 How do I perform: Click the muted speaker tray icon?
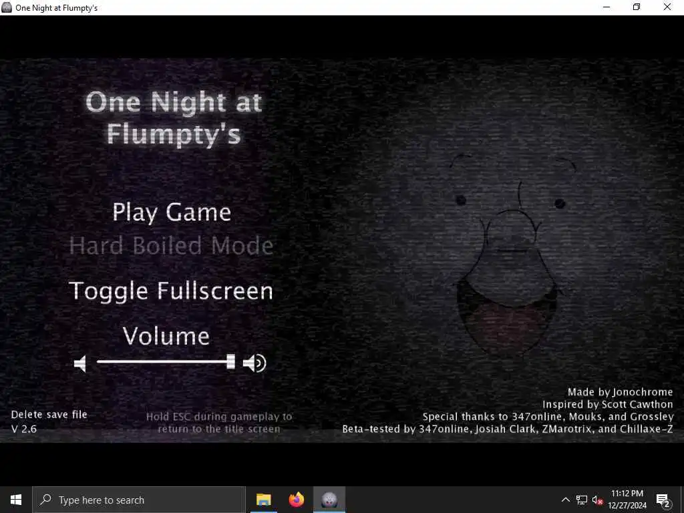click(x=597, y=500)
